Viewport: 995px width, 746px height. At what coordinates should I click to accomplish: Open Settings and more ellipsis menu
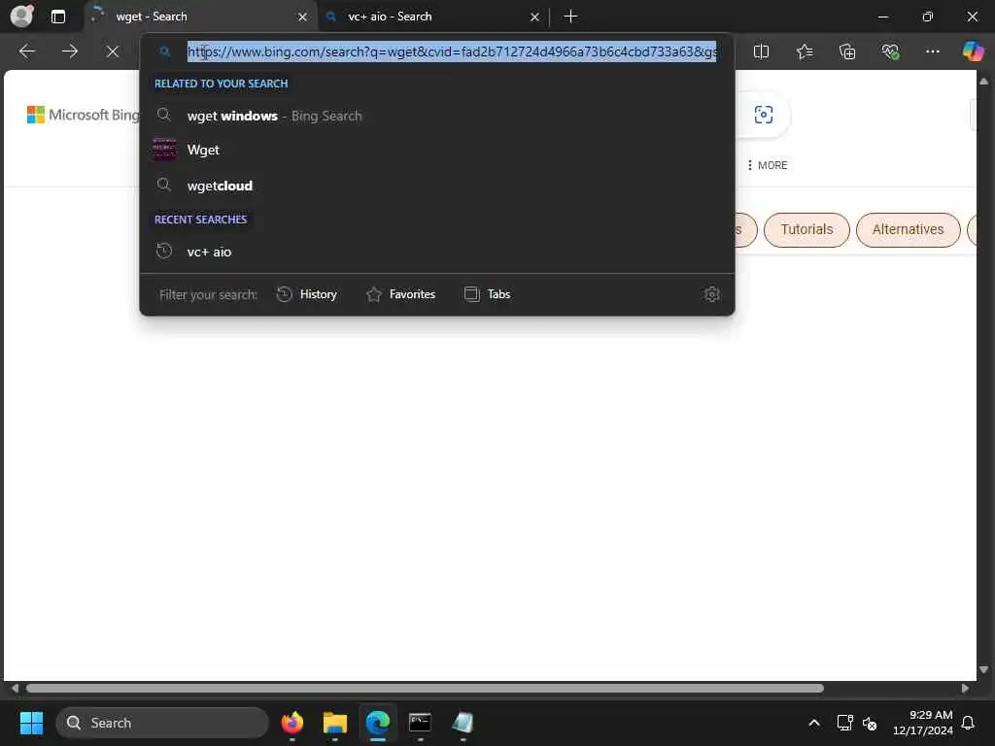[x=932, y=51]
